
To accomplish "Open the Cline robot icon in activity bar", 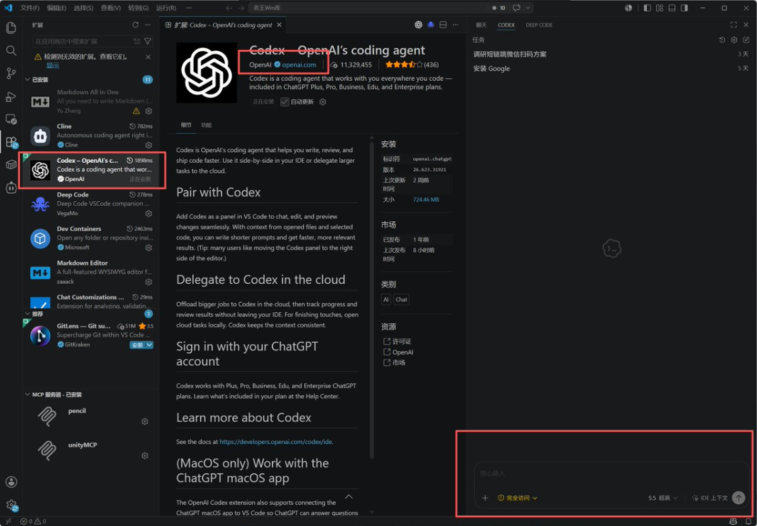I will (11, 187).
